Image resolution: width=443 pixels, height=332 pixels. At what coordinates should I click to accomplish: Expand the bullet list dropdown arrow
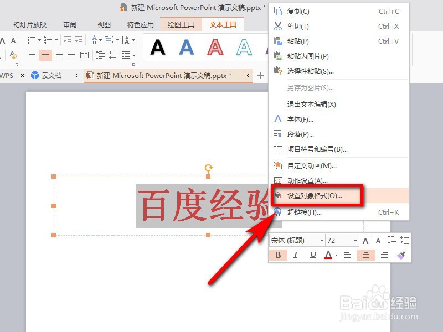point(39,40)
